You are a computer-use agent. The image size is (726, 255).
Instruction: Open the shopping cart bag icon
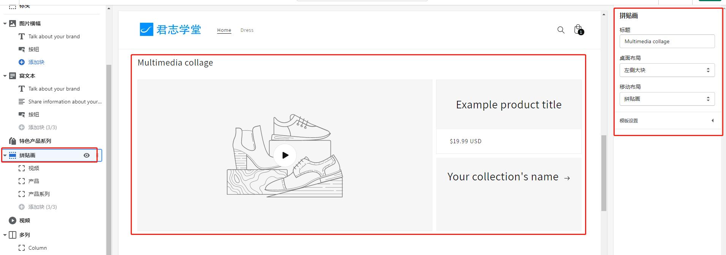578,30
